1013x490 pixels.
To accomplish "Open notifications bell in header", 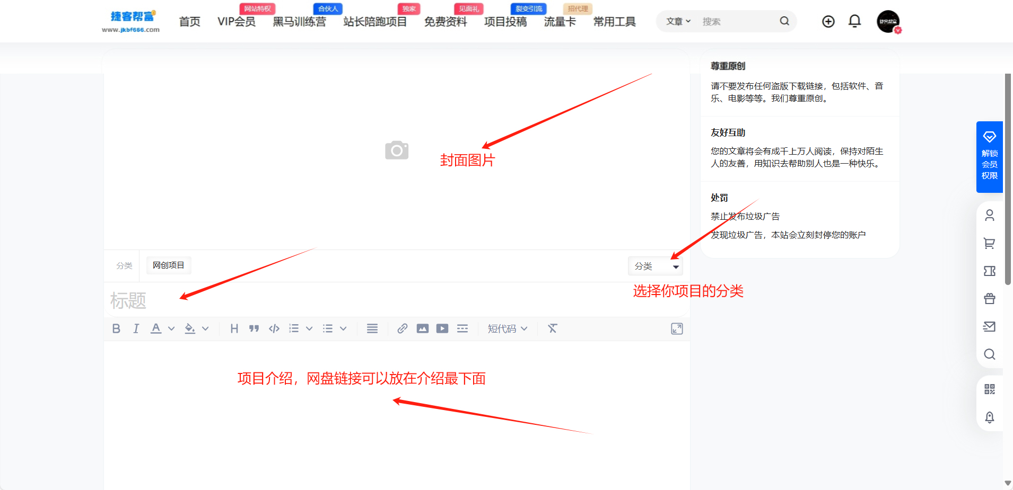I will (x=854, y=21).
